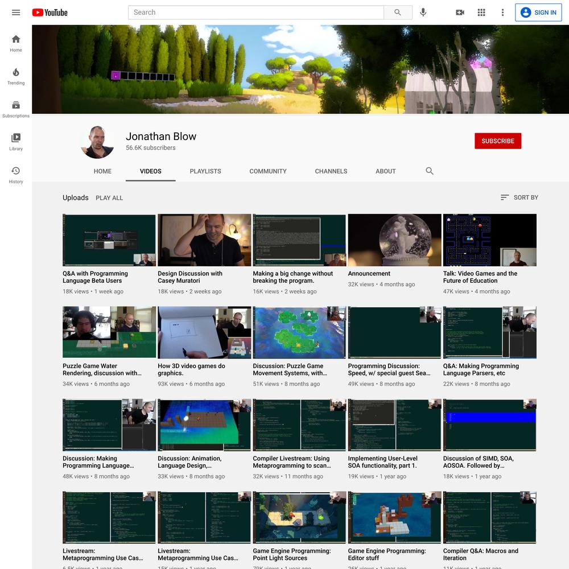The width and height of the screenshot is (569, 569).
Task: Search within the channel using magnifier
Action: click(x=429, y=171)
